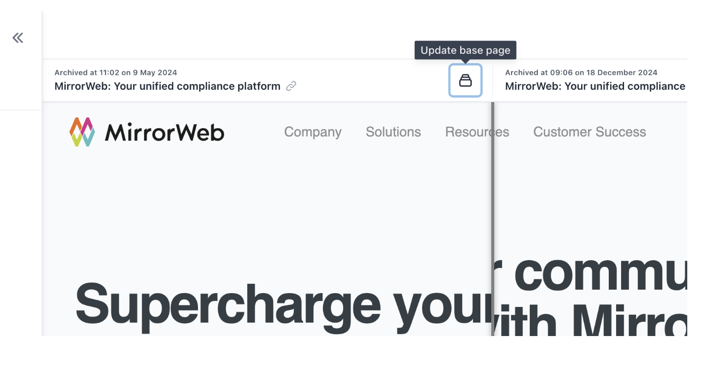The width and height of the screenshot is (708, 376).
Task: Click the MirrorWeb colorful logo mark
Action: pos(82,132)
